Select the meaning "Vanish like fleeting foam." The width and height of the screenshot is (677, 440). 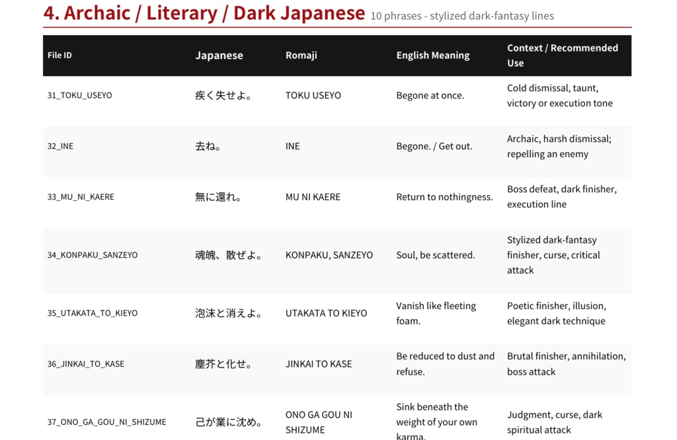[436, 313]
